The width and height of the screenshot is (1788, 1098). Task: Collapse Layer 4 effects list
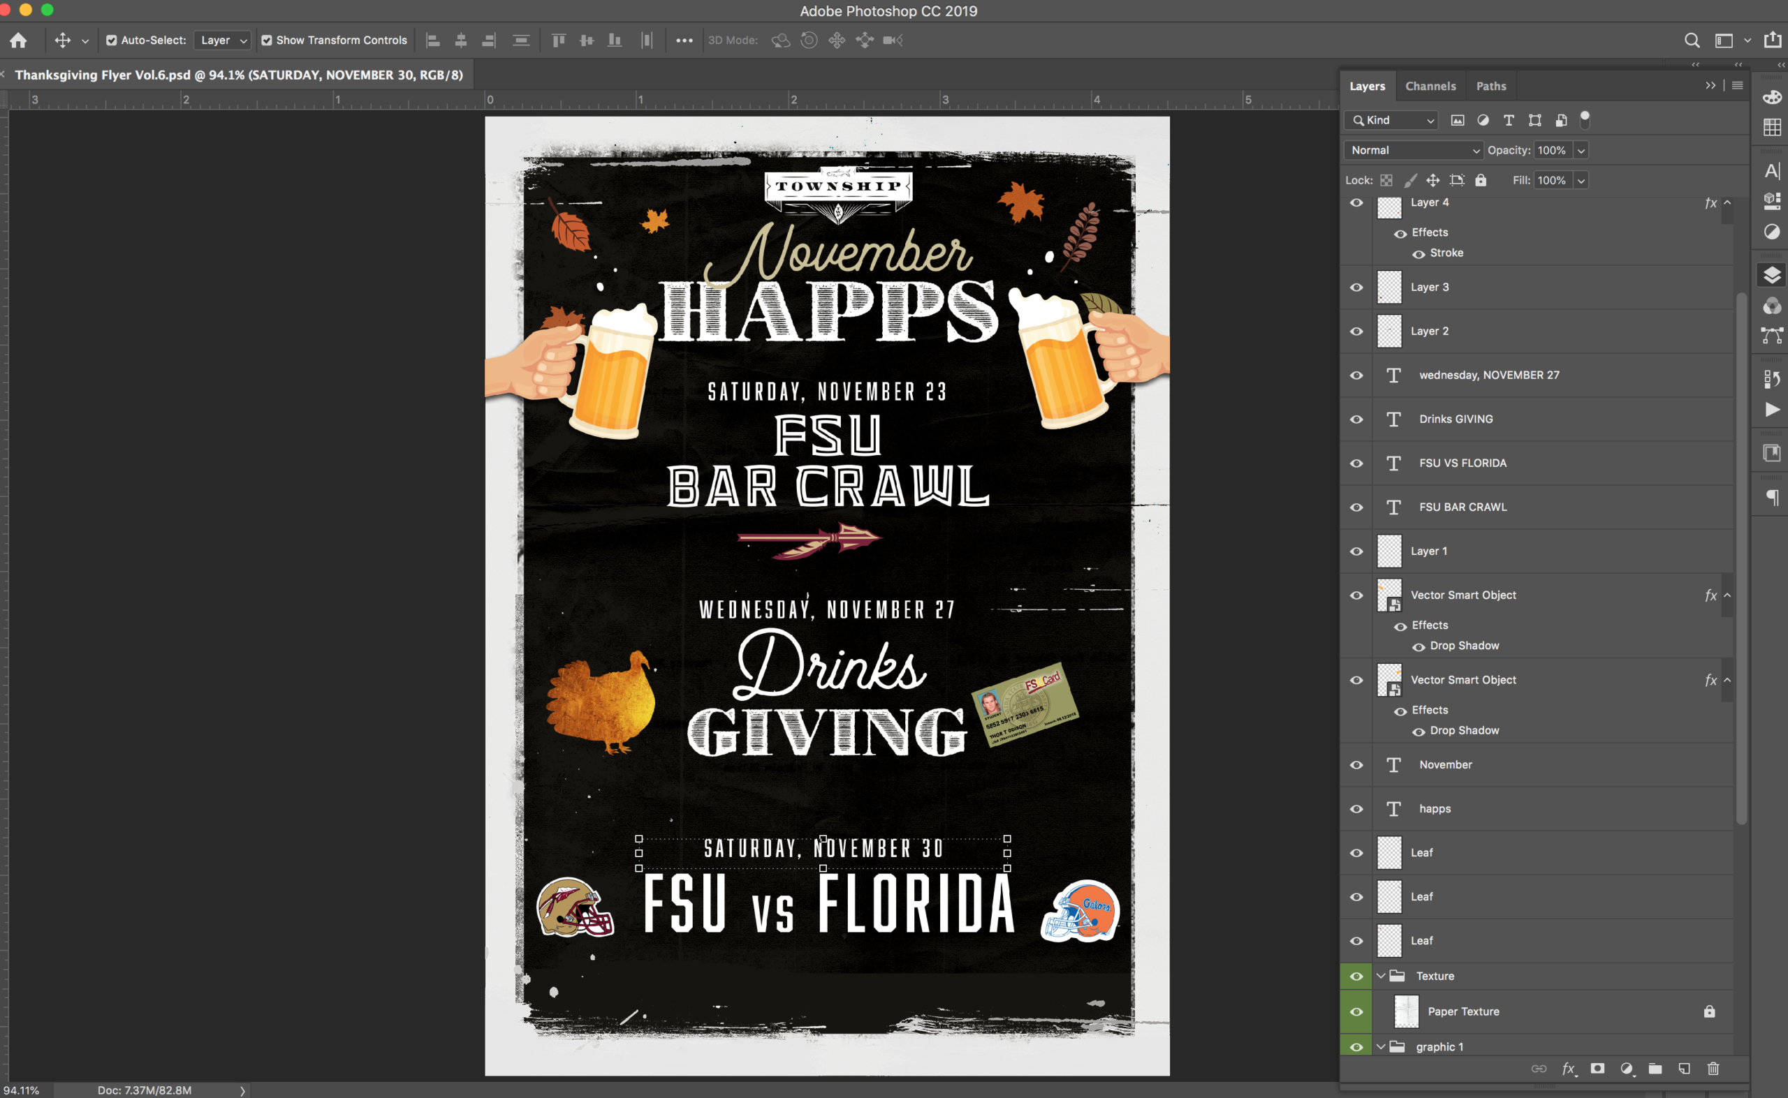coord(1727,202)
